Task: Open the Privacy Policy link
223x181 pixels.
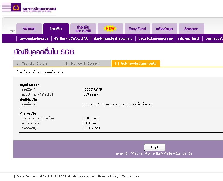Action: click(108, 176)
